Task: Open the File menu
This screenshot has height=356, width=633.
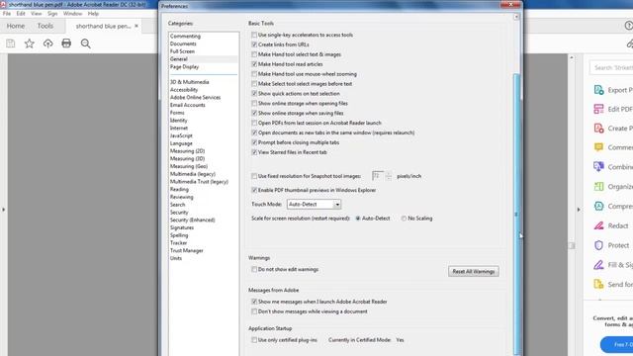Action: (7, 13)
